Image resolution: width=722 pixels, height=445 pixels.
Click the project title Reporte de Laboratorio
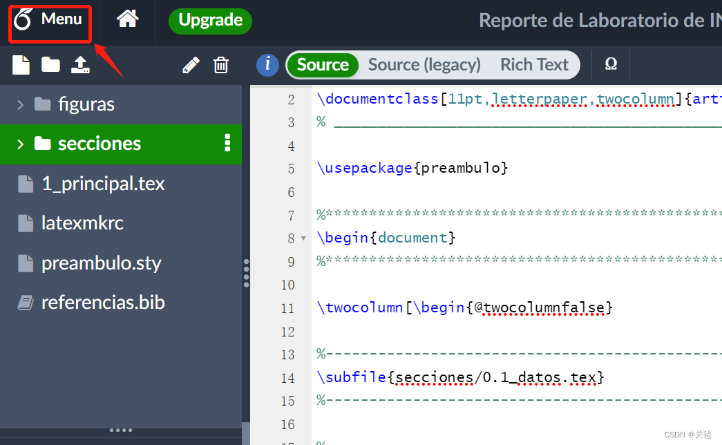(x=600, y=20)
